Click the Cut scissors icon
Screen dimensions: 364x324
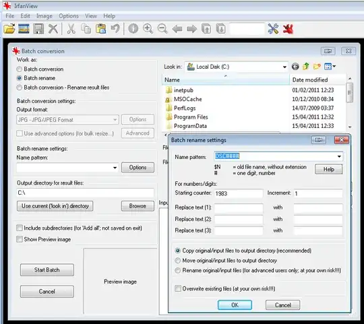pos(71,29)
